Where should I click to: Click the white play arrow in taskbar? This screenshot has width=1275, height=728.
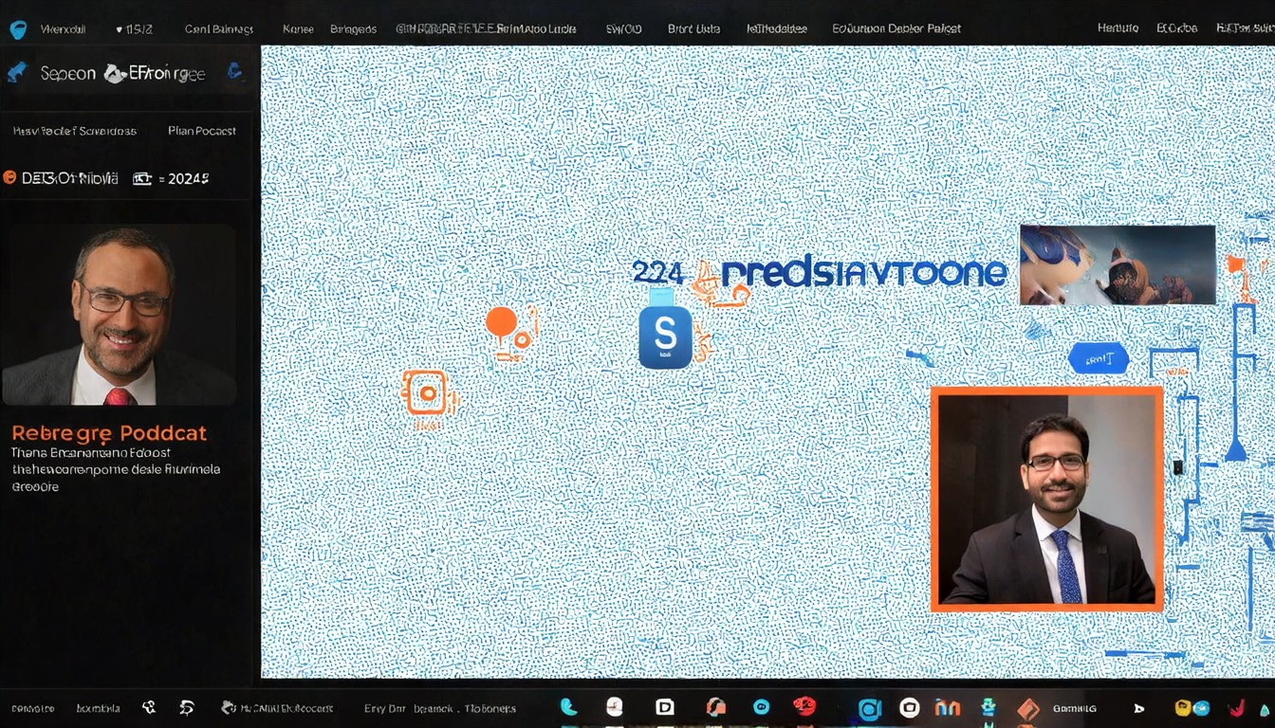pyautogui.click(x=1138, y=708)
